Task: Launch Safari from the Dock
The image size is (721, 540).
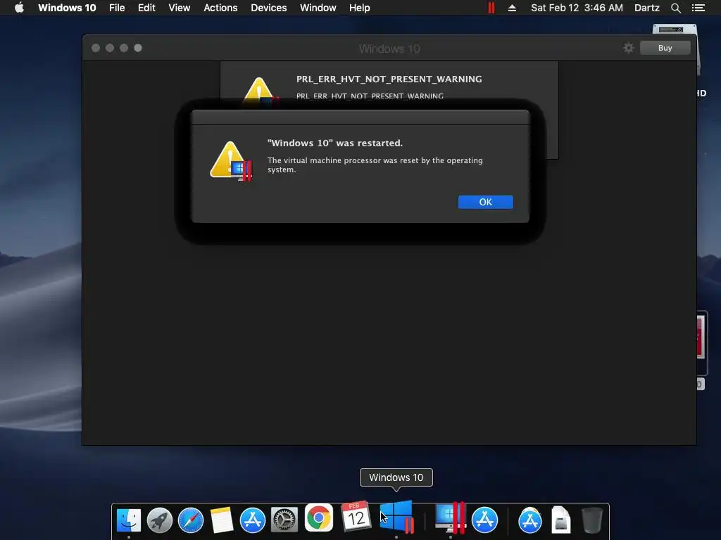Action: (x=191, y=520)
